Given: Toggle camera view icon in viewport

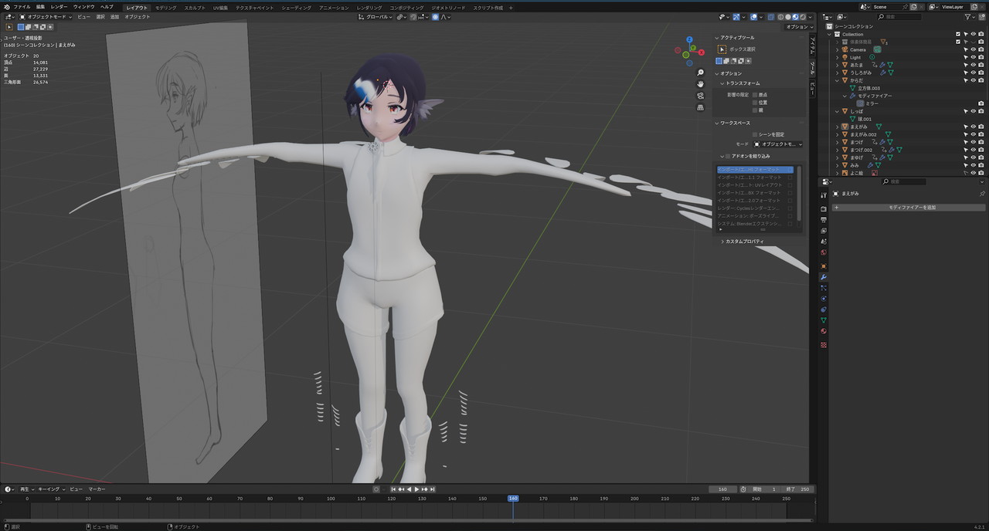Looking at the screenshot, I should point(700,96).
